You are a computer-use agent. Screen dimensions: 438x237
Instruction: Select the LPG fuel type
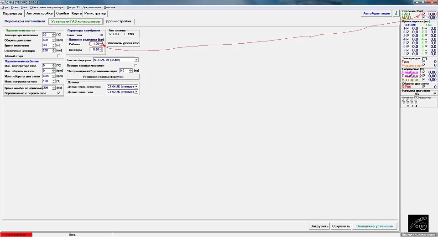[x=110, y=34]
